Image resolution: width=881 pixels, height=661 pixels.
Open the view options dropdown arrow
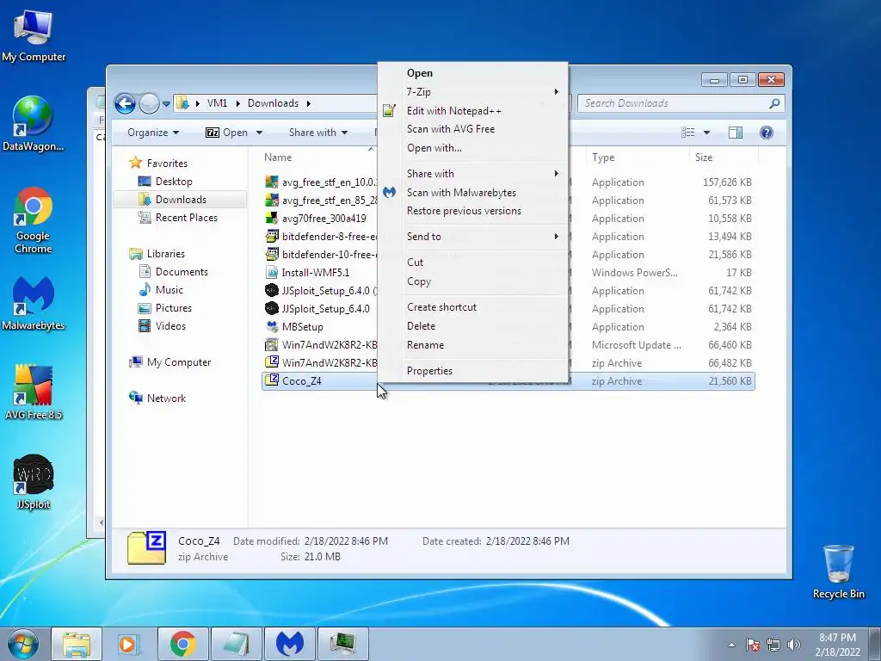(707, 133)
